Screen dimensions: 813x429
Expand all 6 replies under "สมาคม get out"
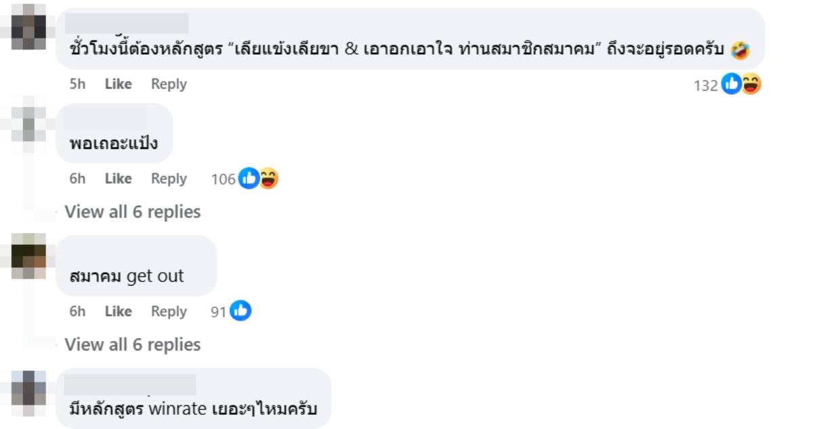[133, 344]
